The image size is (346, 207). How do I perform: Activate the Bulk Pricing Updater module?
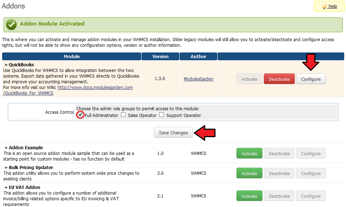coord(249,173)
